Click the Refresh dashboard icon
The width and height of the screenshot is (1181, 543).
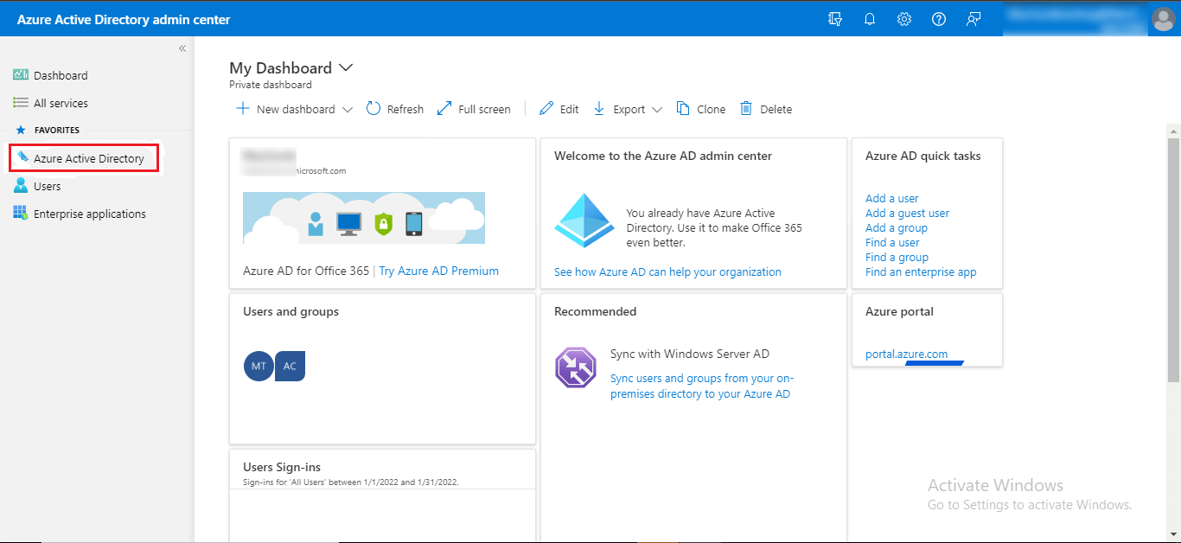click(x=373, y=109)
